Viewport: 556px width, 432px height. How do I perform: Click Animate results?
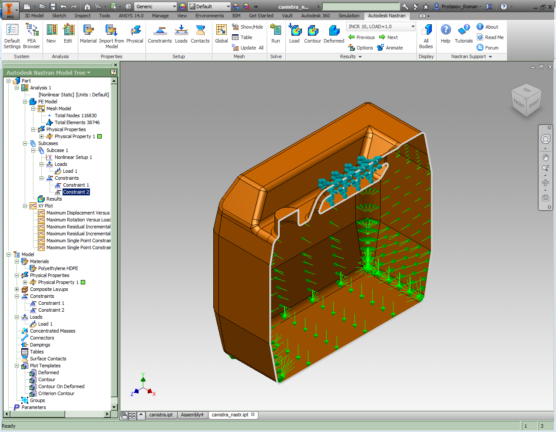390,48
